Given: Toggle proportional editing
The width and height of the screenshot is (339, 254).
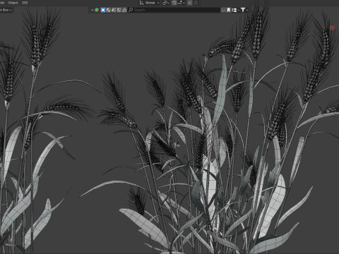Looking at the screenshot, I should pos(190,3).
